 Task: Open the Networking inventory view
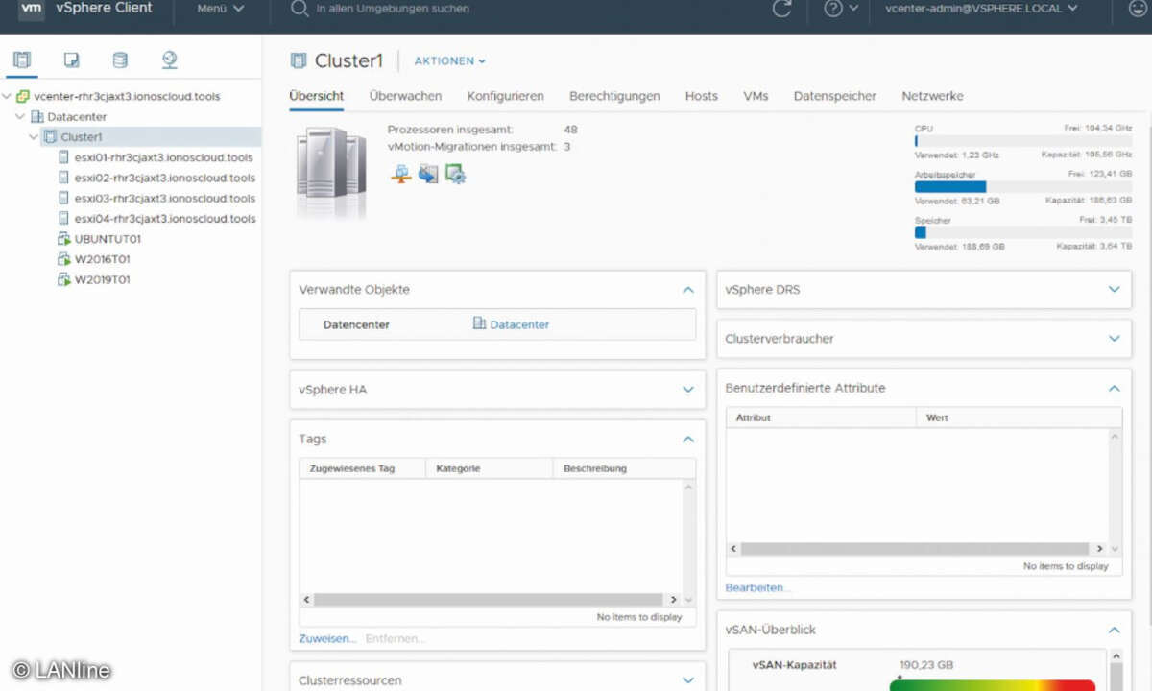(x=170, y=60)
